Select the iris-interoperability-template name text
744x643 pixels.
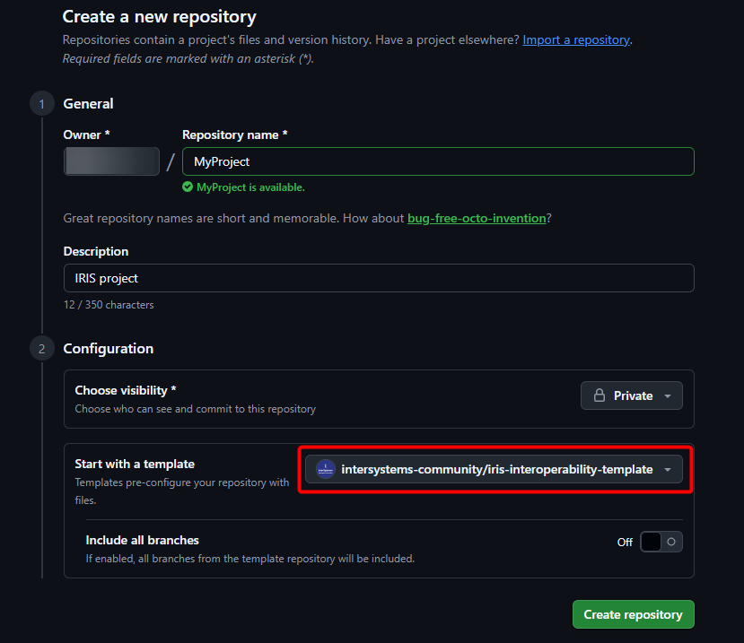point(497,469)
